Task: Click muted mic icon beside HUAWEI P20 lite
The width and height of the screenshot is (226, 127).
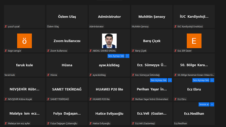Action: point(90,99)
